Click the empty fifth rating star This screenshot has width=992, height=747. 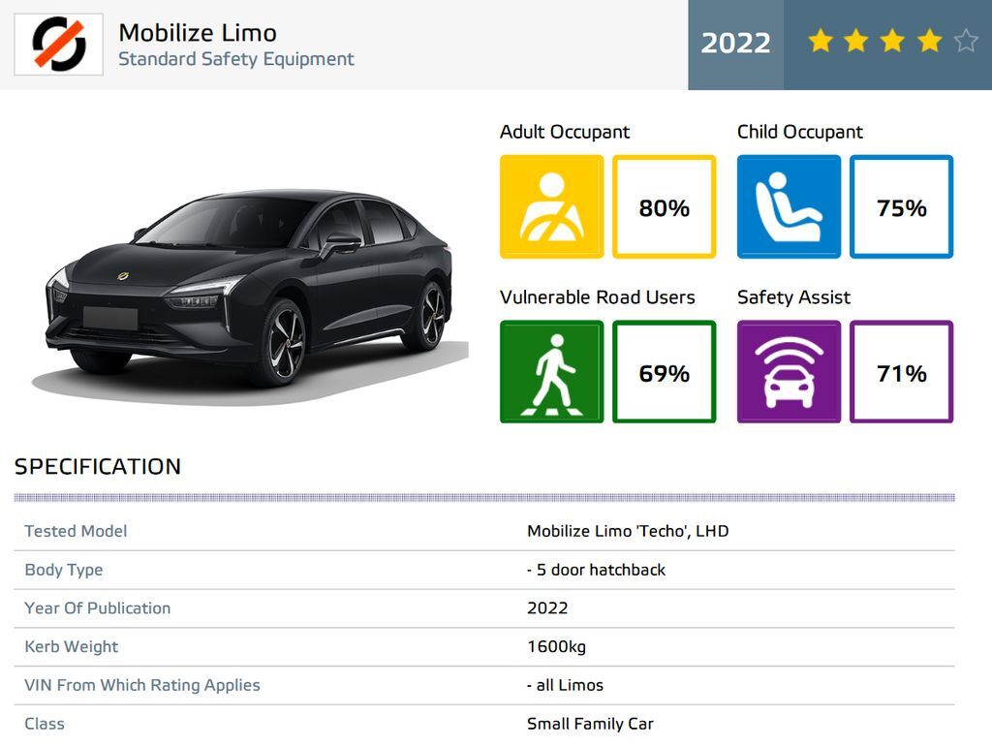(965, 41)
